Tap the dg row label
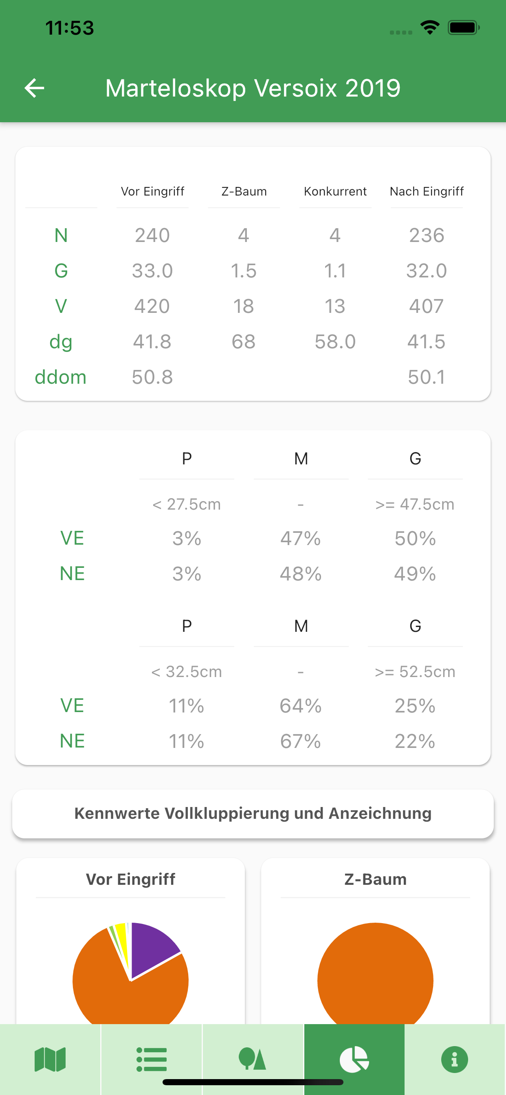This screenshot has width=506, height=1095. pos(61,342)
